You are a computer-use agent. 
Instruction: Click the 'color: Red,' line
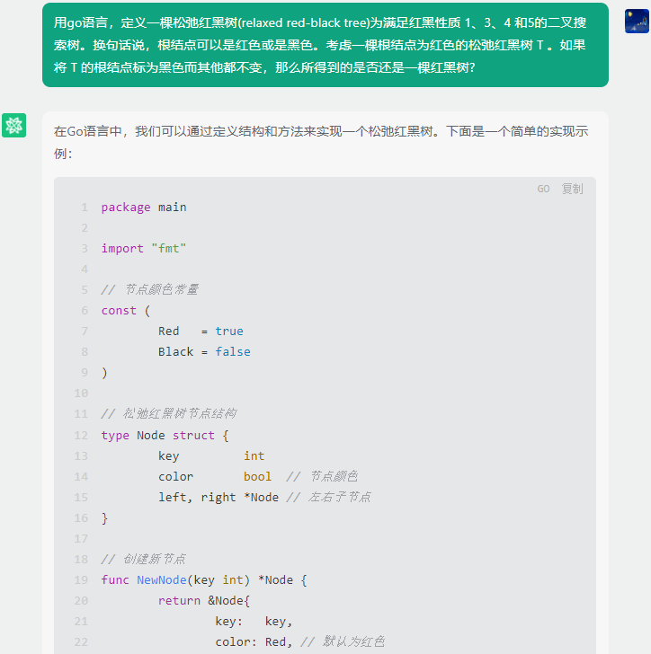[253, 642]
